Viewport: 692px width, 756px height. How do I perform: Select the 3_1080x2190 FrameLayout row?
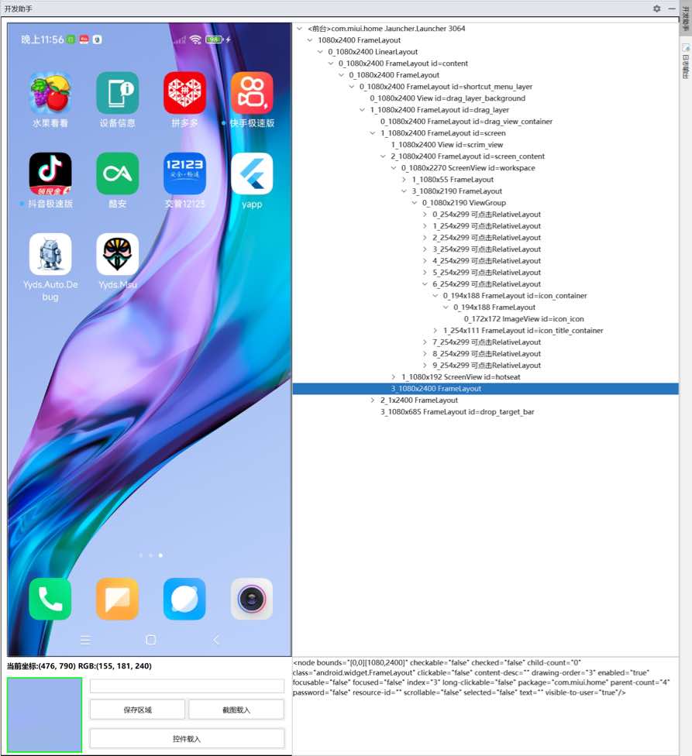click(x=456, y=191)
